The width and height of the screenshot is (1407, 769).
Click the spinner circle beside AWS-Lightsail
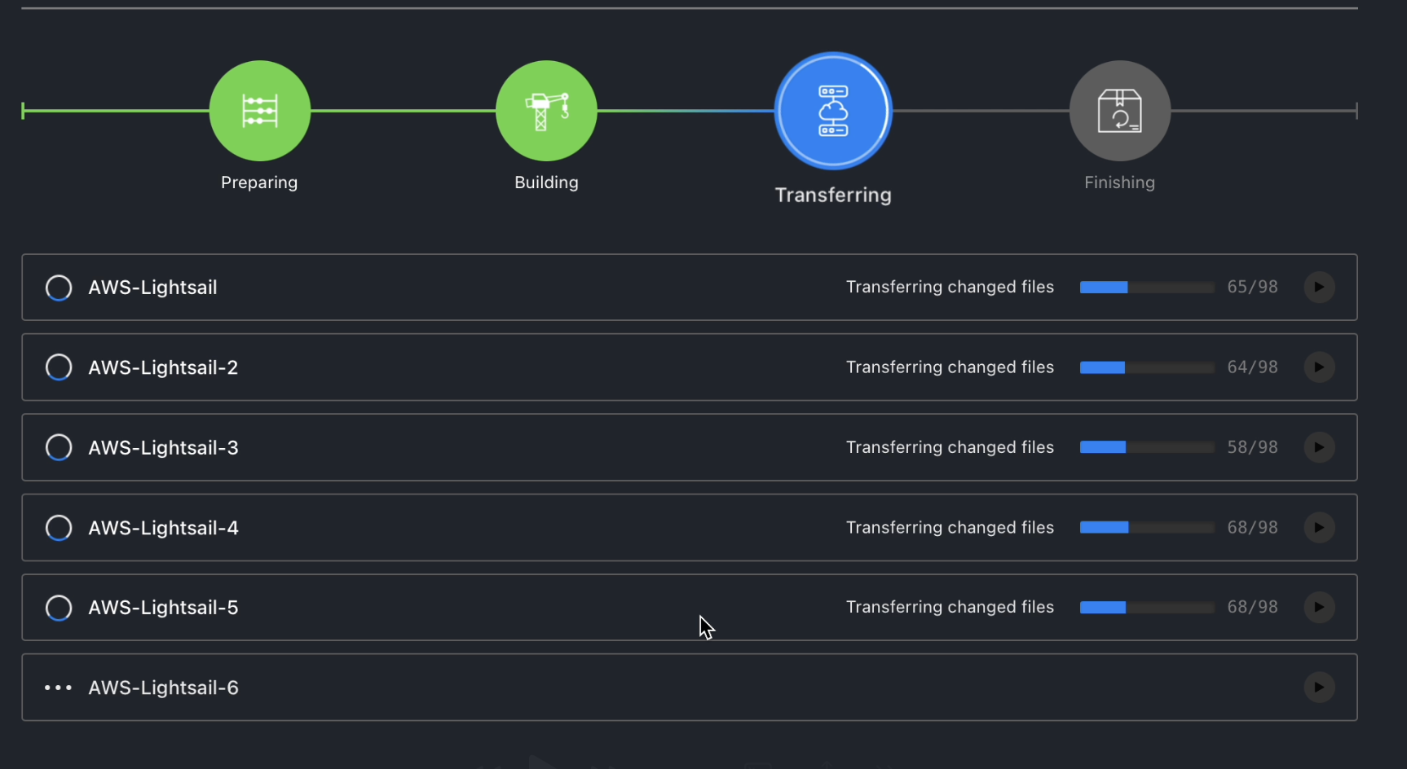click(x=59, y=288)
